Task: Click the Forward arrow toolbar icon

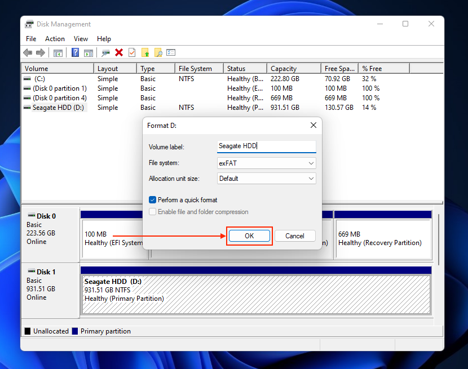Action: (40, 53)
